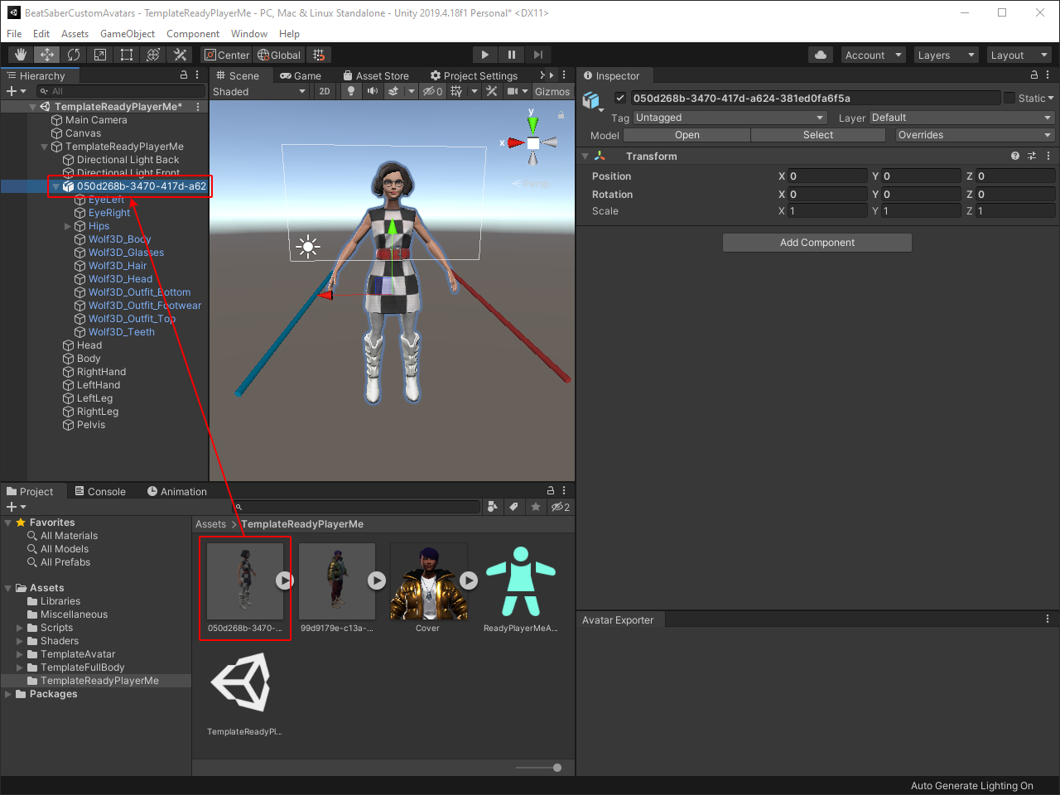Viewport: 1060px width, 795px height.
Task: Select the Rect Transform tool
Action: 127,55
